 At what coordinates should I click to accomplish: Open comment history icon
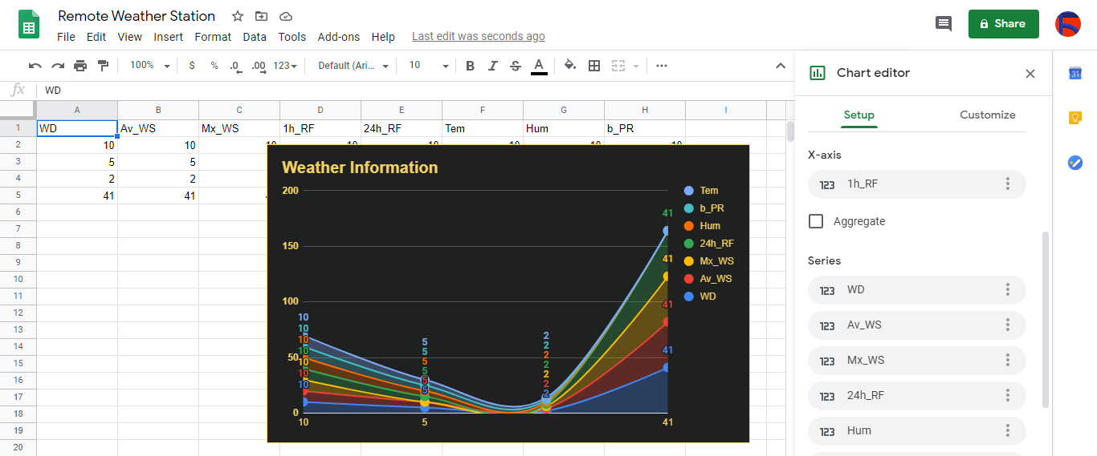(944, 24)
